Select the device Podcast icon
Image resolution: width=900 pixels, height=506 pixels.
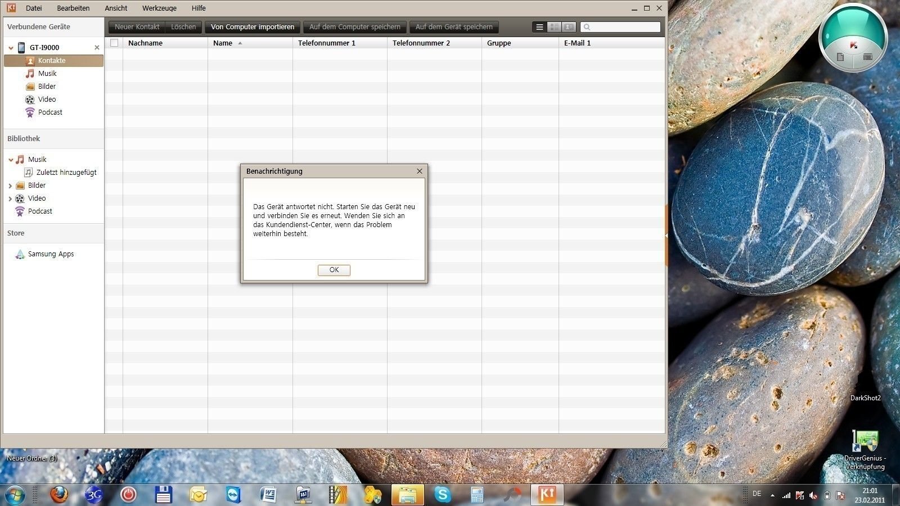30,112
